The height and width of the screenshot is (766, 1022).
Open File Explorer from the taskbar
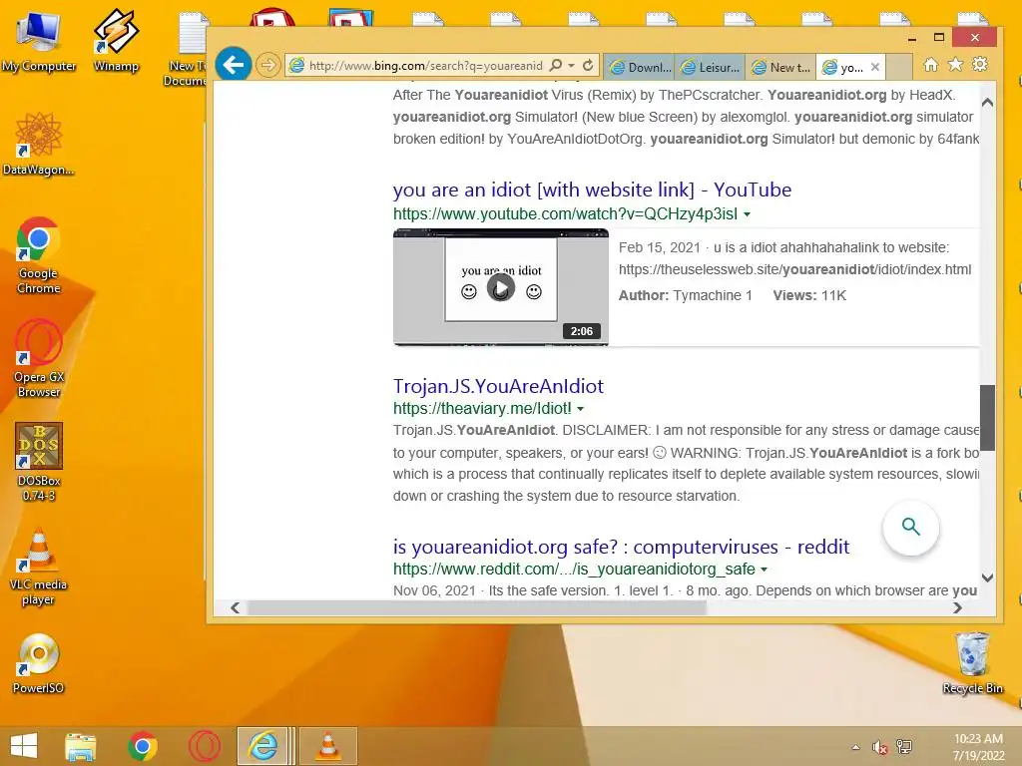(x=80, y=746)
